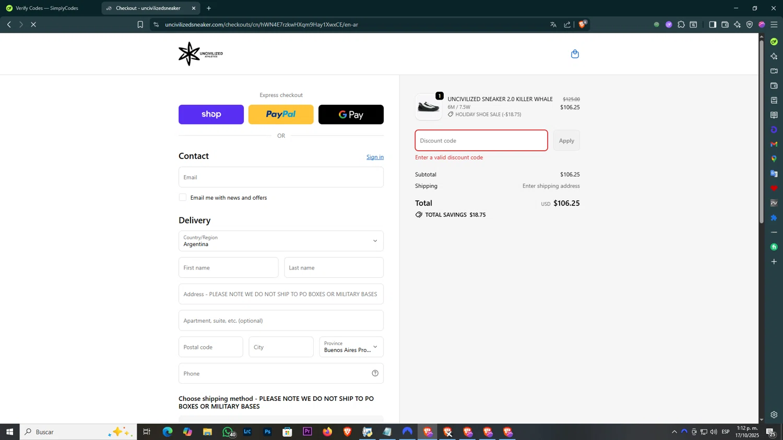Open Google Maps icon in sidebar
Screen dimensions: 783x440
click(x=774, y=158)
